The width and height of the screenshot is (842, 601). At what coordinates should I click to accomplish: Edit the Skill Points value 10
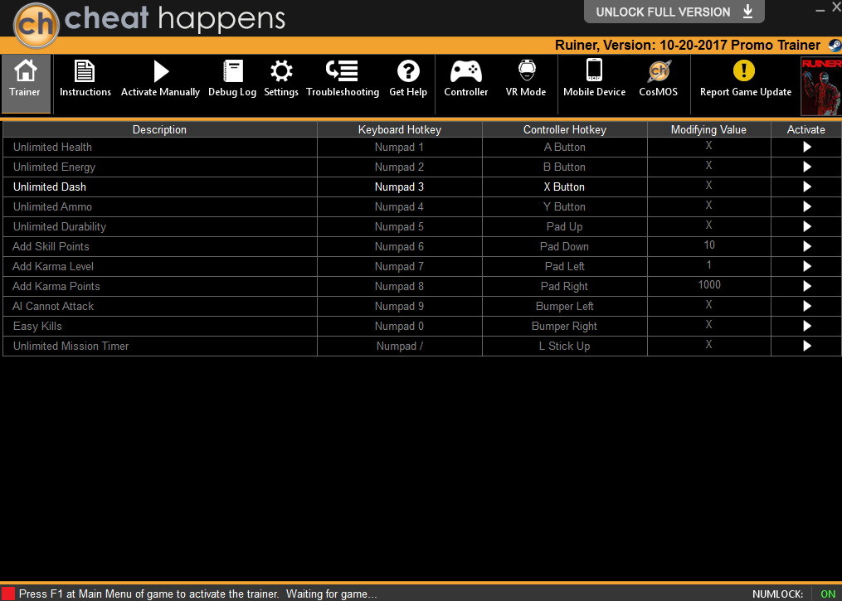[708, 245]
